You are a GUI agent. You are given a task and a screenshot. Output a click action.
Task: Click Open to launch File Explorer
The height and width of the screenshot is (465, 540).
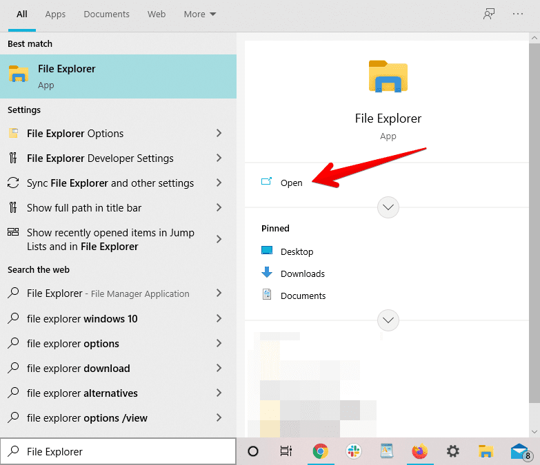[291, 183]
